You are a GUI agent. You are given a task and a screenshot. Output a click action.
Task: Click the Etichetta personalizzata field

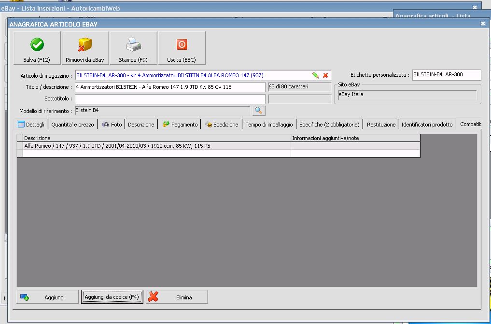[x=447, y=75]
